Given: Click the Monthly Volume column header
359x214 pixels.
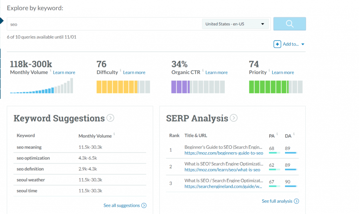Looking at the screenshot, I should (x=95, y=136).
